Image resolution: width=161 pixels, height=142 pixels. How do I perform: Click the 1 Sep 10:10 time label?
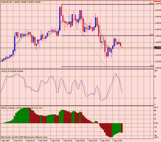[x=105, y=140]
